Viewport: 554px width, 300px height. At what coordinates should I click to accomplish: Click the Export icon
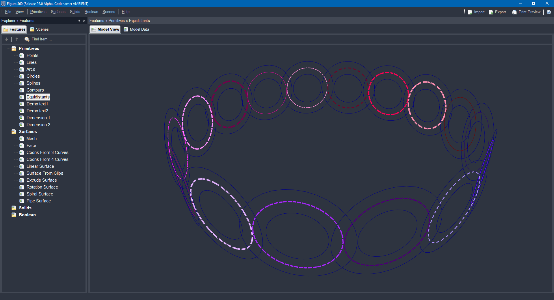[x=490, y=12]
